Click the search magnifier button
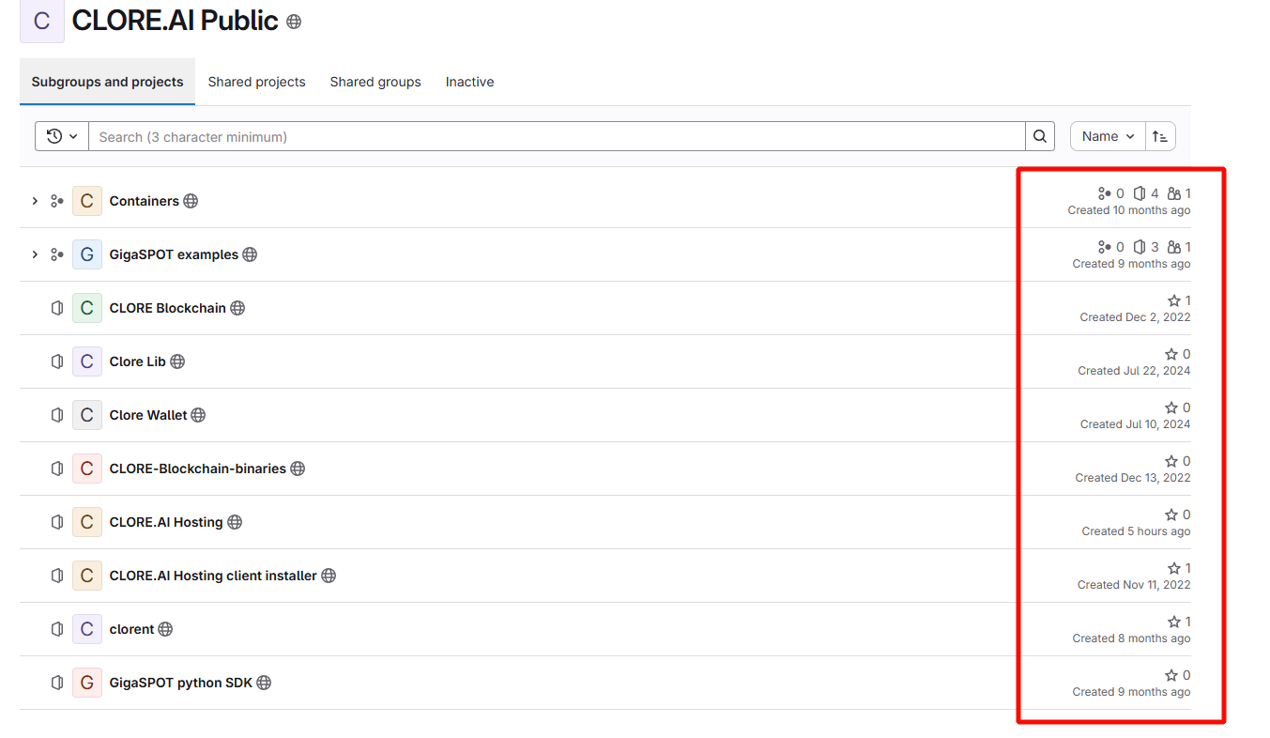The width and height of the screenshot is (1270, 738). 1039,136
